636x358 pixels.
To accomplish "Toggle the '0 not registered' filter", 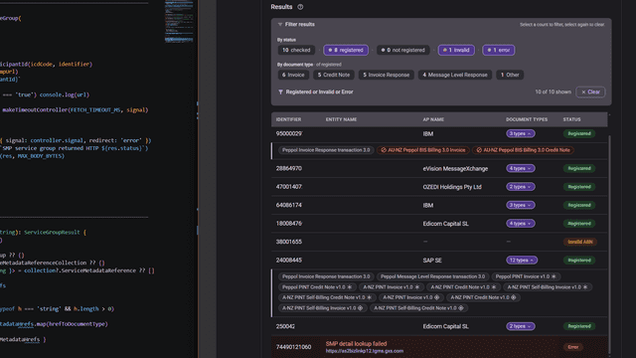I will click(x=402, y=50).
